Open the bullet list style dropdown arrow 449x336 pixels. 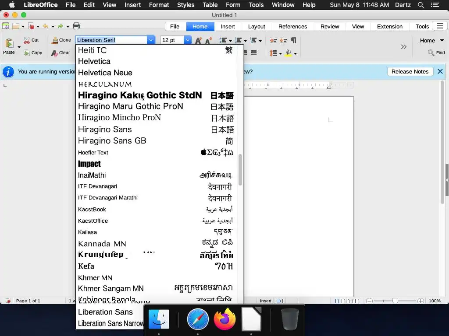point(231,41)
